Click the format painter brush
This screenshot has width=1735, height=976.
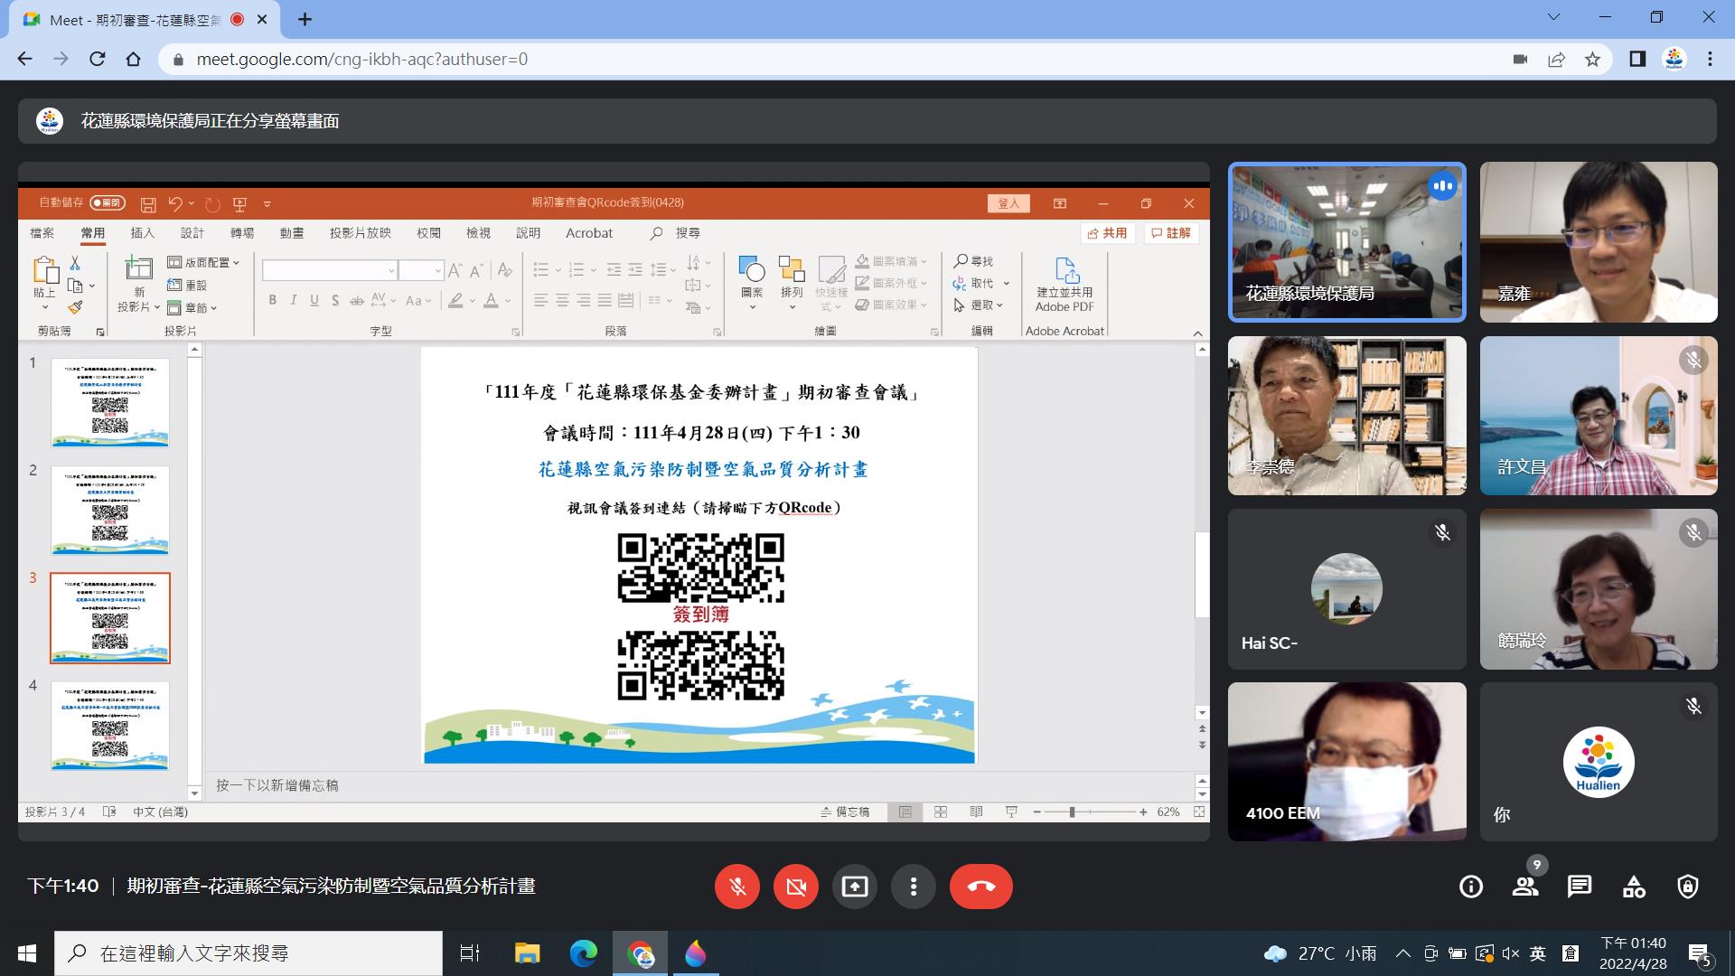pyautogui.click(x=75, y=308)
